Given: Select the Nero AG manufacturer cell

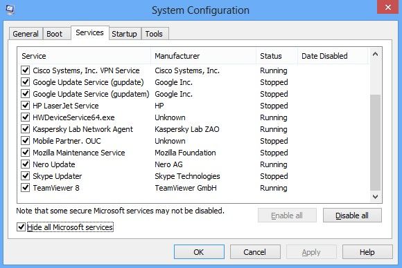Looking at the screenshot, I should click(x=168, y=164).
